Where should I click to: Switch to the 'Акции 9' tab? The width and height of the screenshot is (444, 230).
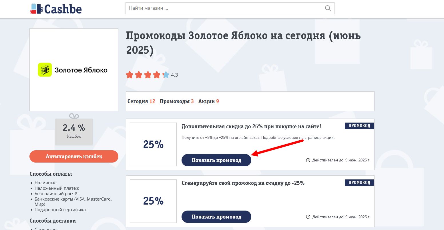click(209, 101)
